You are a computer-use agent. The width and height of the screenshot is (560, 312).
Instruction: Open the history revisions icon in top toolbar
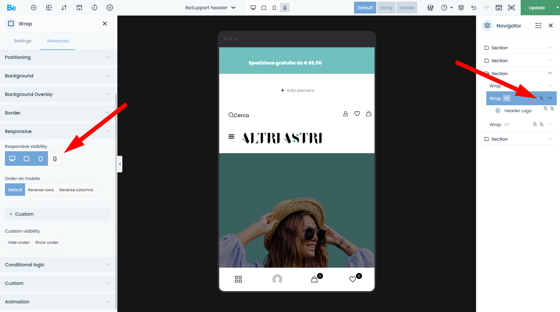95,8
